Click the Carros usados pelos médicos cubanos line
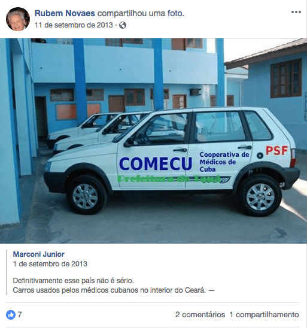Viewport: 307px width, 328px height. click(114, 290)
